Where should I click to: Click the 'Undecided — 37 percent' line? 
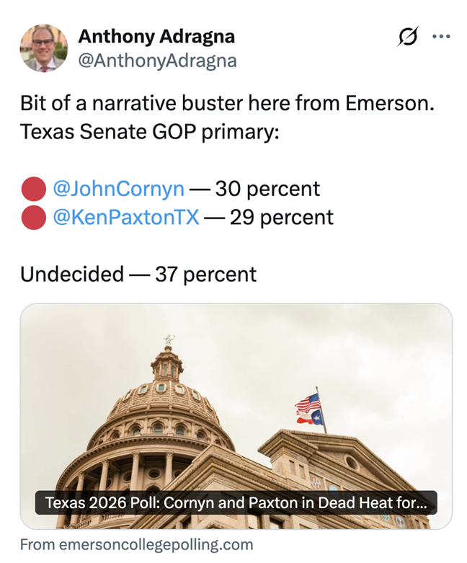coord(138,274)
